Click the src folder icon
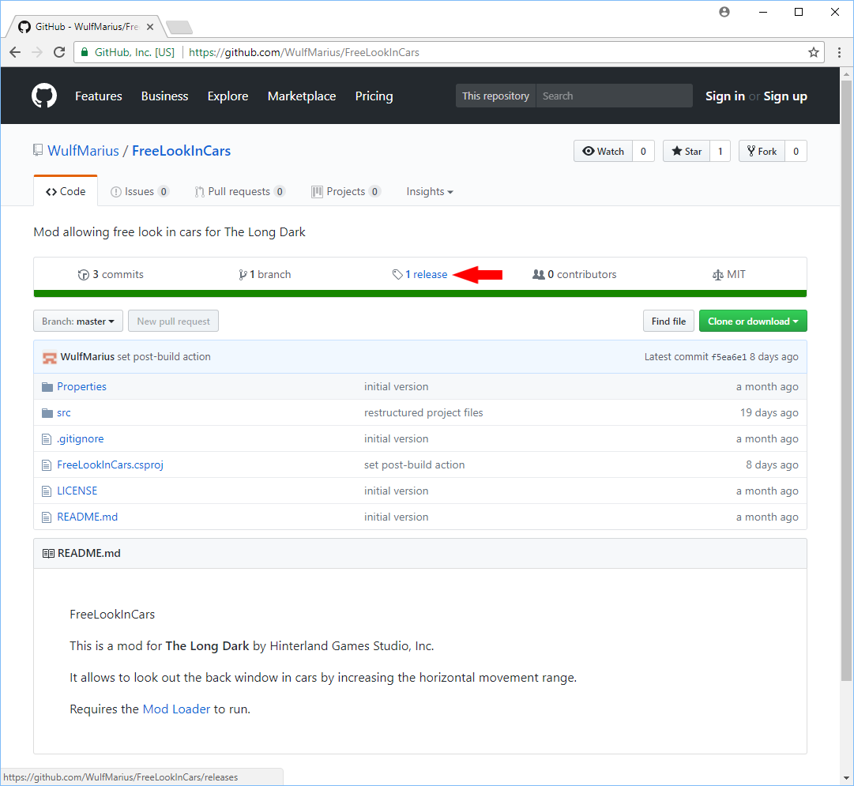 click(47, 413)
